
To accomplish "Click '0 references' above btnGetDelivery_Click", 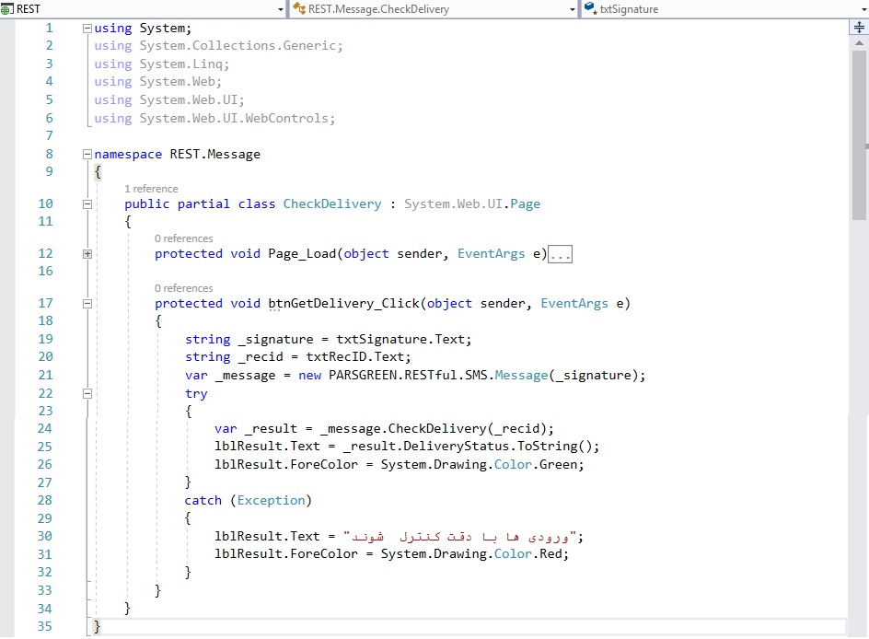I will click(x=183, y=288).
